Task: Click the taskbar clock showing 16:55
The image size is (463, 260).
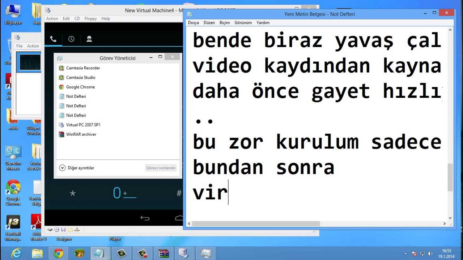Action: pyautogui.click(x=447, y=253)
